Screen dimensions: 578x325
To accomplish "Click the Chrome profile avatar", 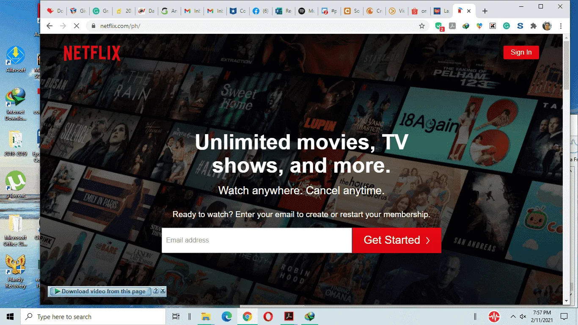I will tap(547, 26).
